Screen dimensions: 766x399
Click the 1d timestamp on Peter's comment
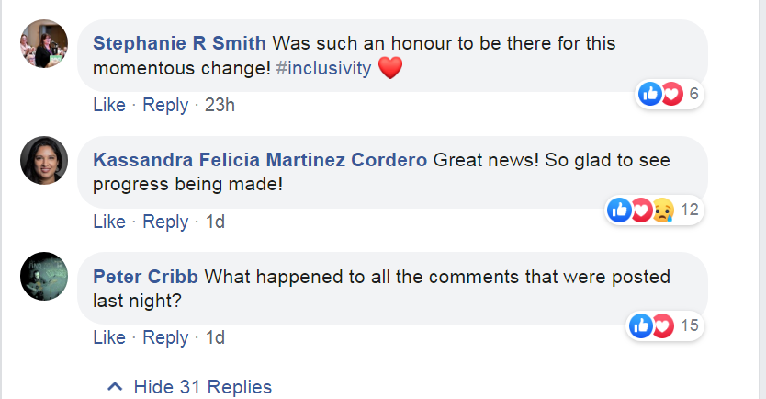[214, 337]
